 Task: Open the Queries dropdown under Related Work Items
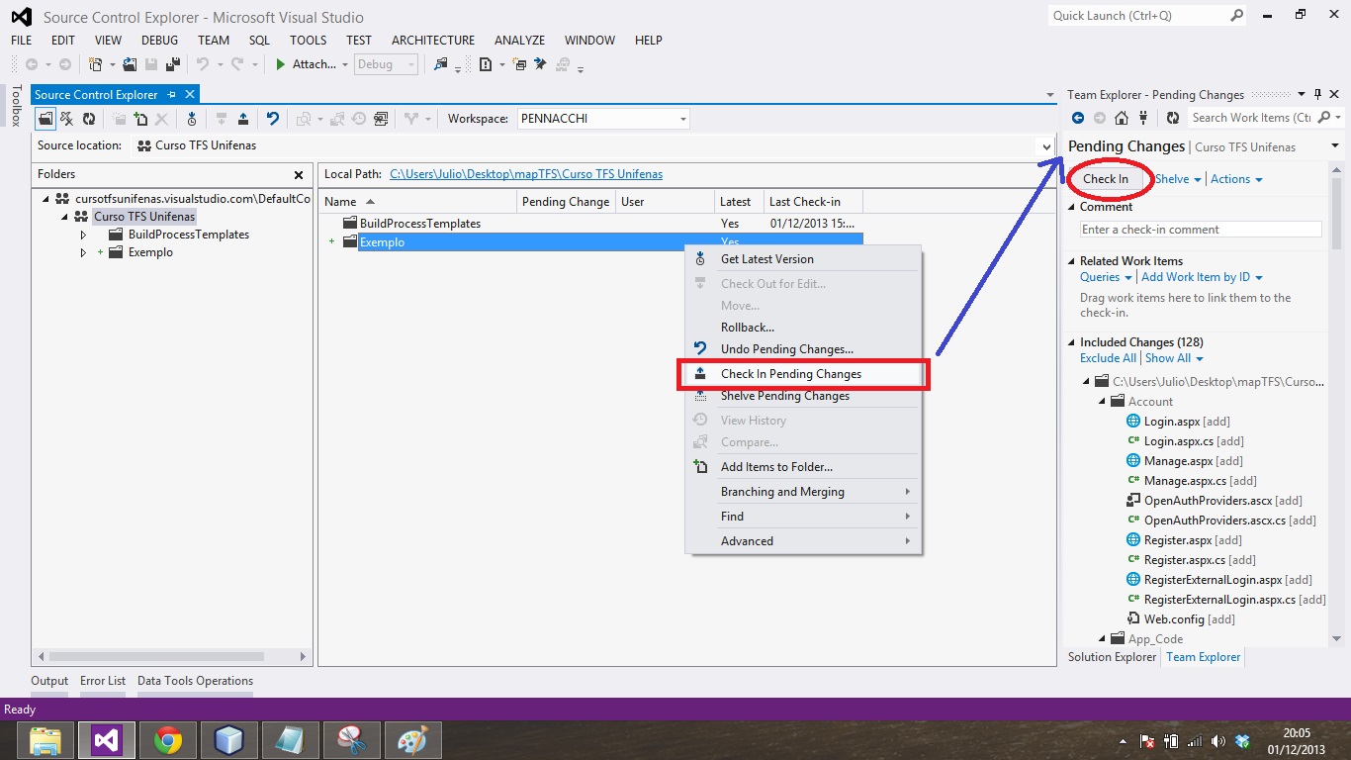tap(1106, 277)
